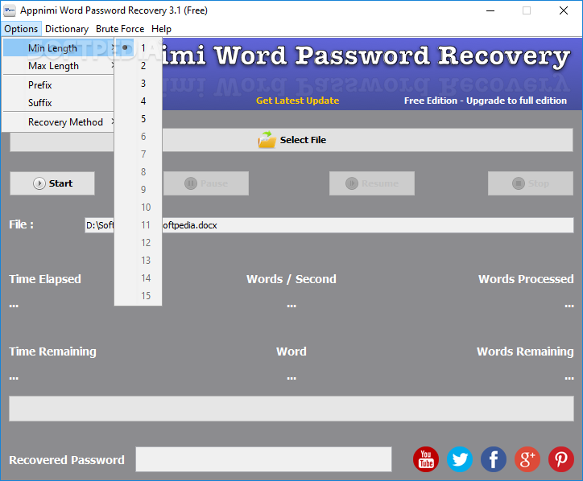Select min length 6
Screen dimensions: 583x481
click(x=138, y=137)
